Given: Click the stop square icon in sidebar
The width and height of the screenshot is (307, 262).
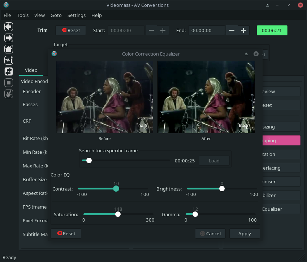Looking at the screenshot, I should pyautogui.click(x=9, y=83).
